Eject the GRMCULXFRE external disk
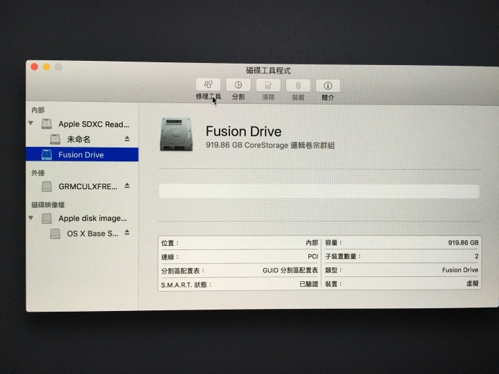 127,186
